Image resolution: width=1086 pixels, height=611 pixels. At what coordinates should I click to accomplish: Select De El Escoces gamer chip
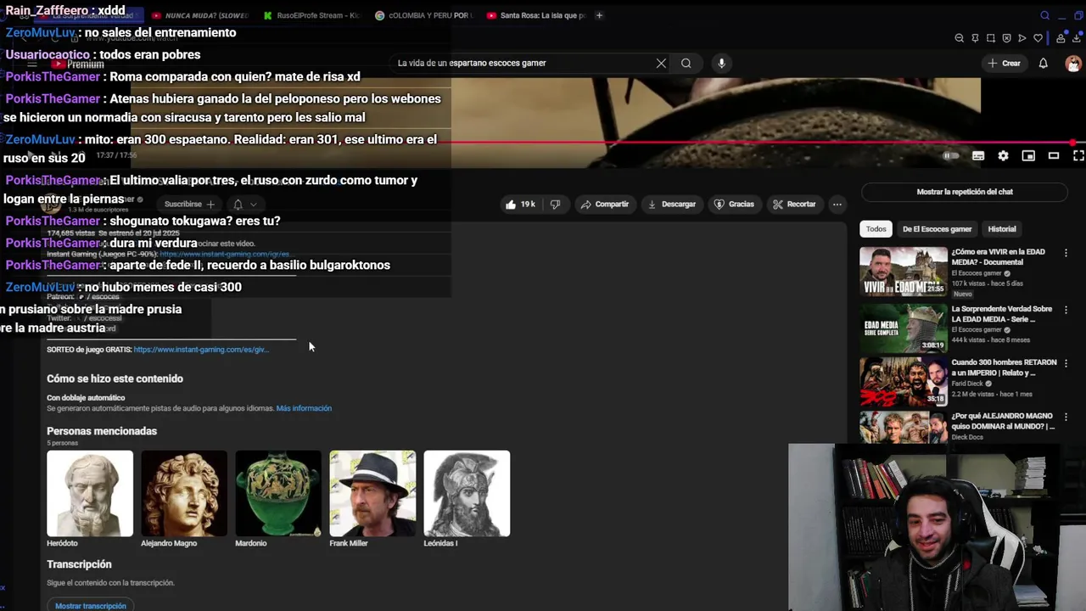coord(937,229)
